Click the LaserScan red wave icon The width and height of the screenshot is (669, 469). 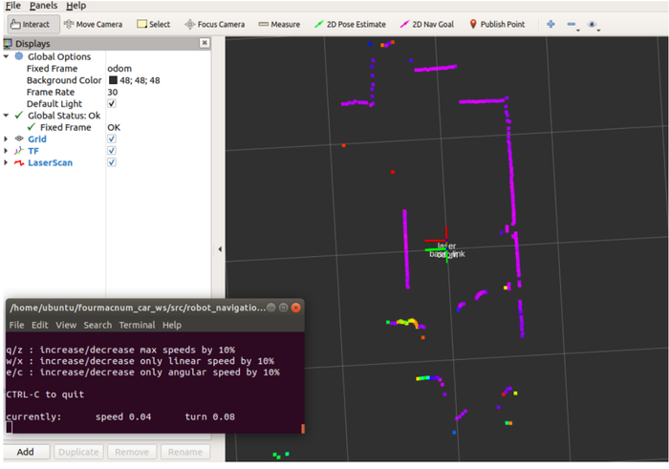pos(19,162)
